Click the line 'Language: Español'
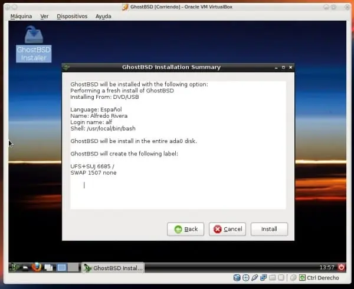Screen dimensions: 354x289 (96, 109)
